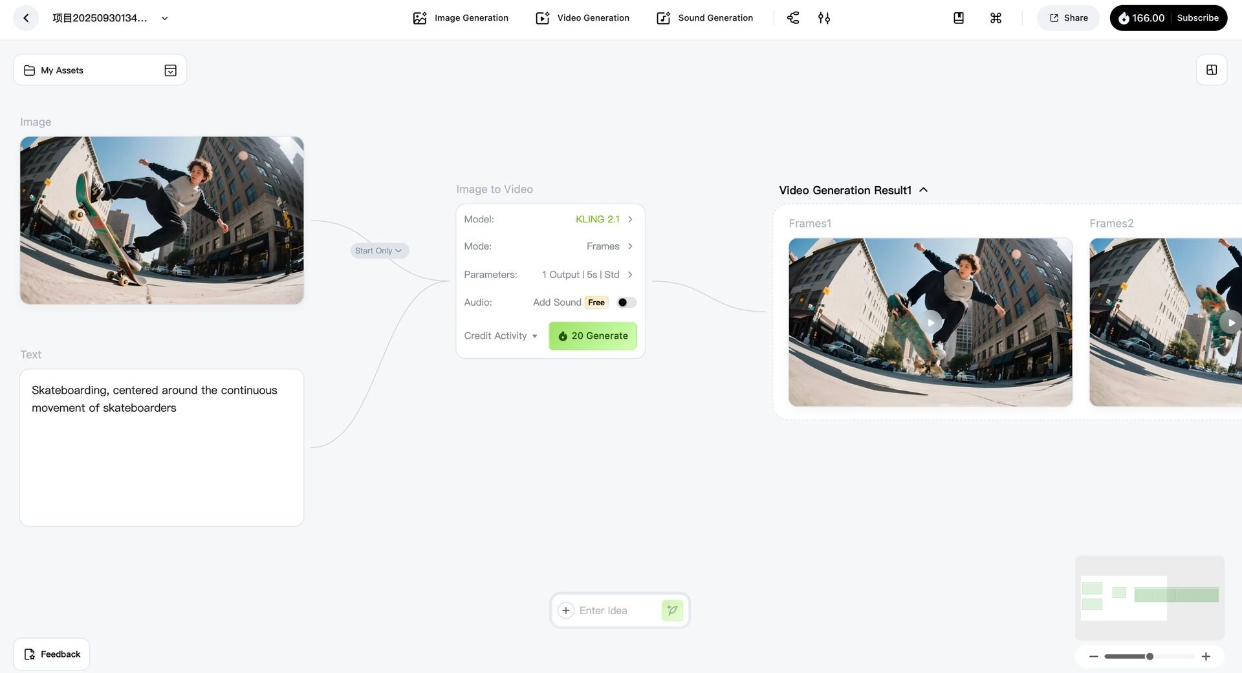
Task: Play the Frames1 video thumbnail
Action: [x=930, y=323]
